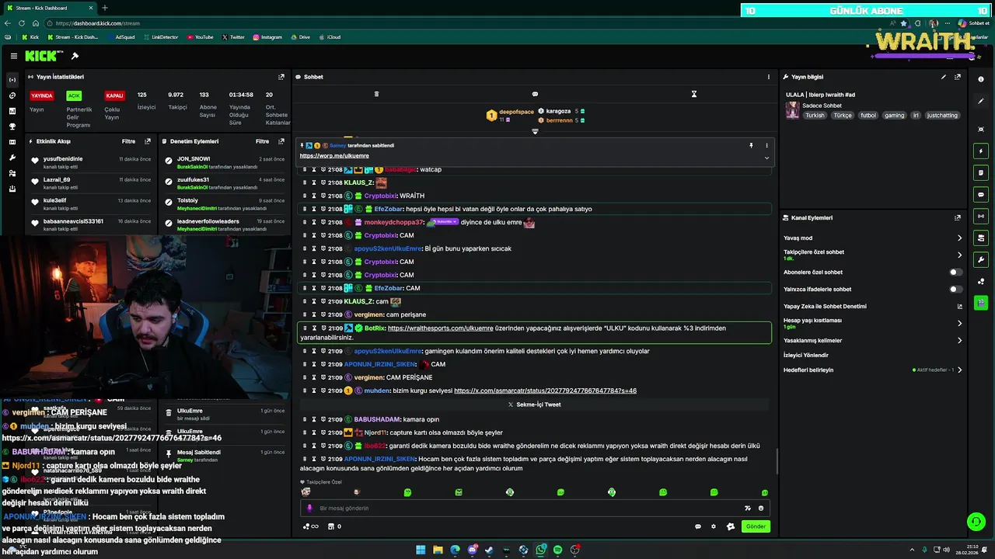The height and width of the screenshot is (559, 995).
Task: Pop out the Kanal Eylemleri panel
Action: click(x=958, y=218)
